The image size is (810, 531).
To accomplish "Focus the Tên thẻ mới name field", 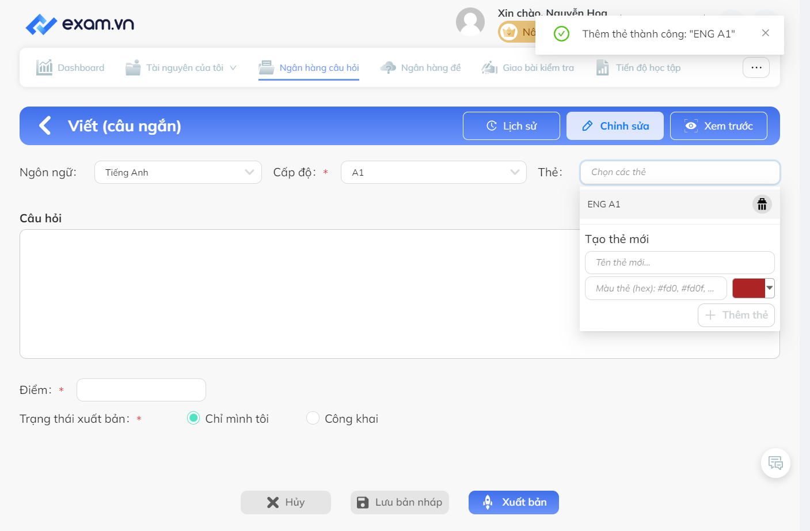I will [680, 263].
